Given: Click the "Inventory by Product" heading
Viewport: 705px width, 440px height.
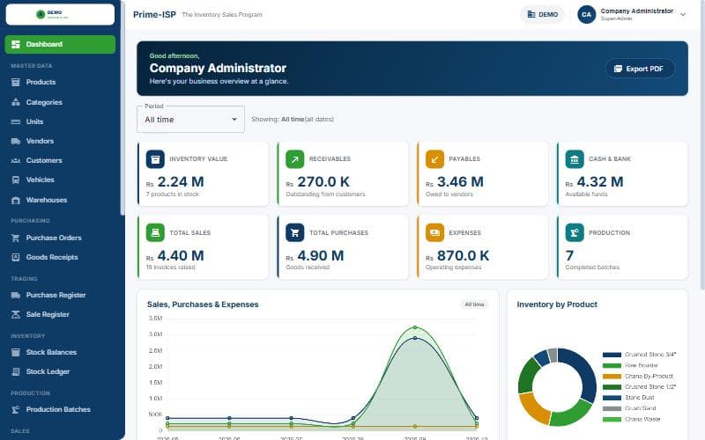Looking at the screenshot, I should 557,304.
